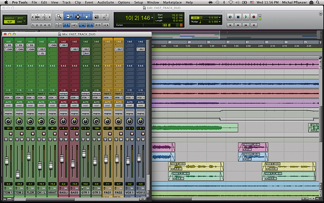Toggle Zoom Toggle button with the double-headed arrow
324x203 pixels.
click(59, 25)
